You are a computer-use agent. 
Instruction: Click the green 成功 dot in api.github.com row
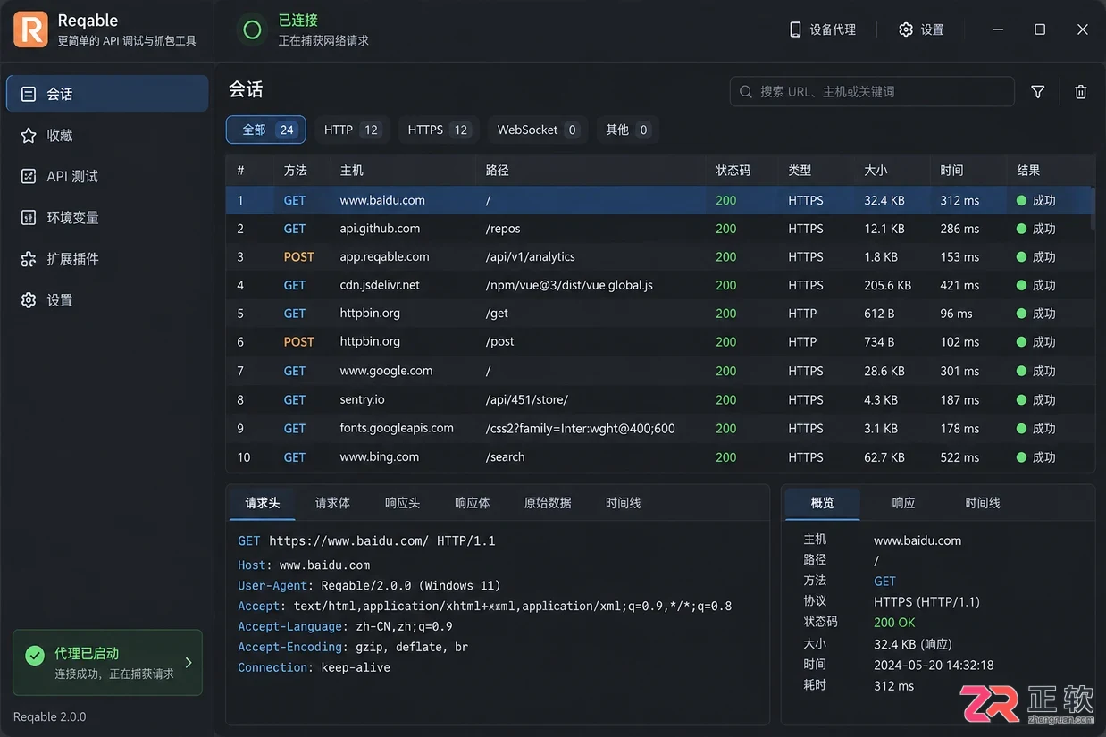pos(1021,229)
